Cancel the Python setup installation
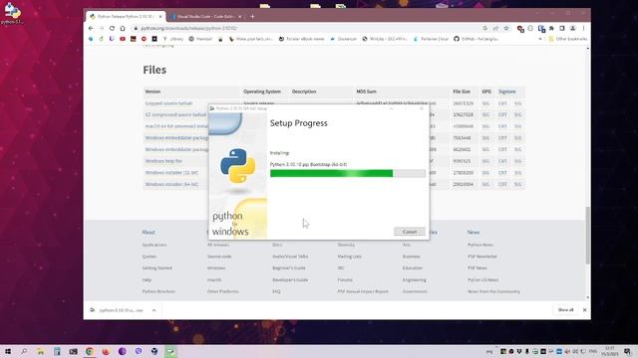This screenshot has height=358, width=638. [x=410, y=232]
